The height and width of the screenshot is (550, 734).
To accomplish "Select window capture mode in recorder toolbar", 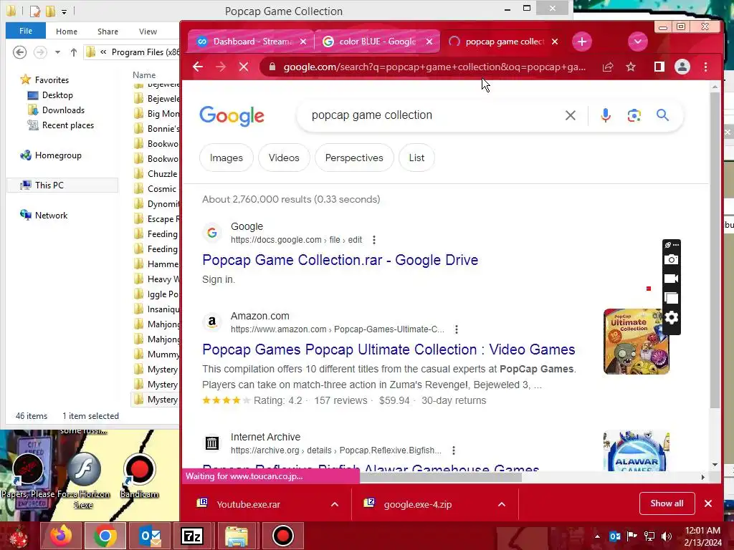I will [671, 298].
